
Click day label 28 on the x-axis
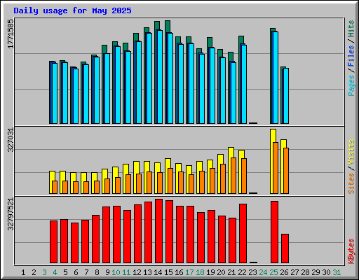pyautogui.click(x=305, y=272)
